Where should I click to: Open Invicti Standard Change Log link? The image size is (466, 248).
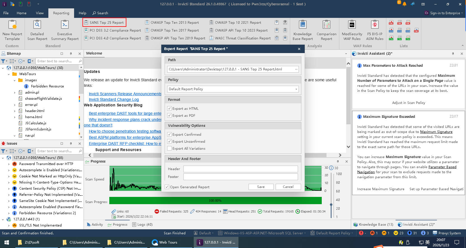click(114, 99)
